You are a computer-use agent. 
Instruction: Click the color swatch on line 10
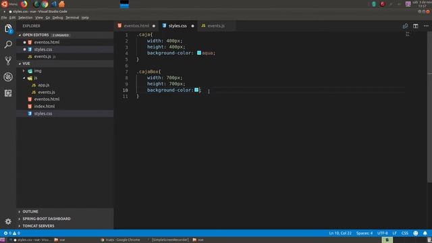(x=196, y=90)
